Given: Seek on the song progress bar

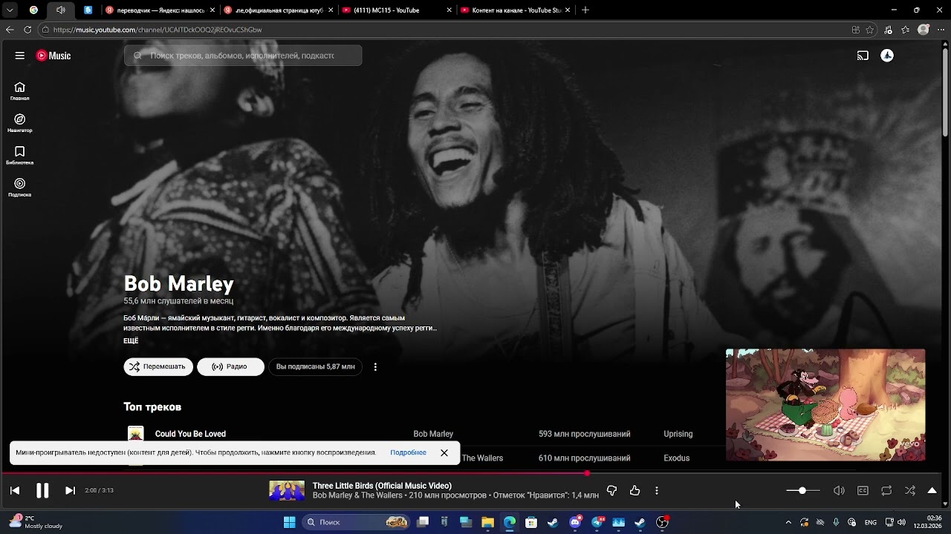Looking at the screenshot, I should point(470,473).
